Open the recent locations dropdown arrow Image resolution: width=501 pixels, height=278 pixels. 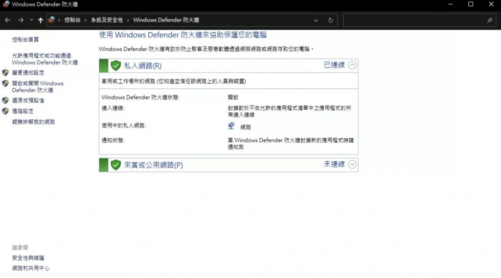tap(31, 20)
